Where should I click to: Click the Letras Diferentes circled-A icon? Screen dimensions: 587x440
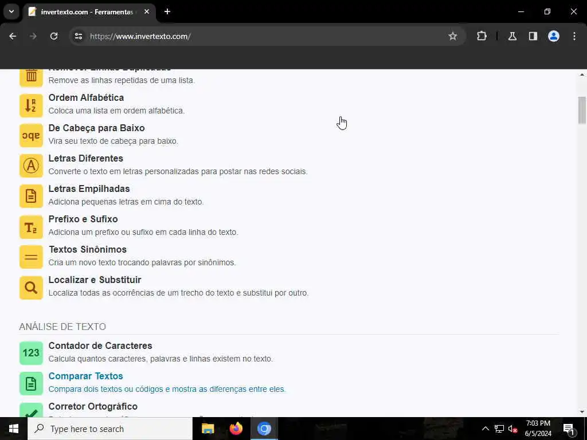click(x=31, y=166)
